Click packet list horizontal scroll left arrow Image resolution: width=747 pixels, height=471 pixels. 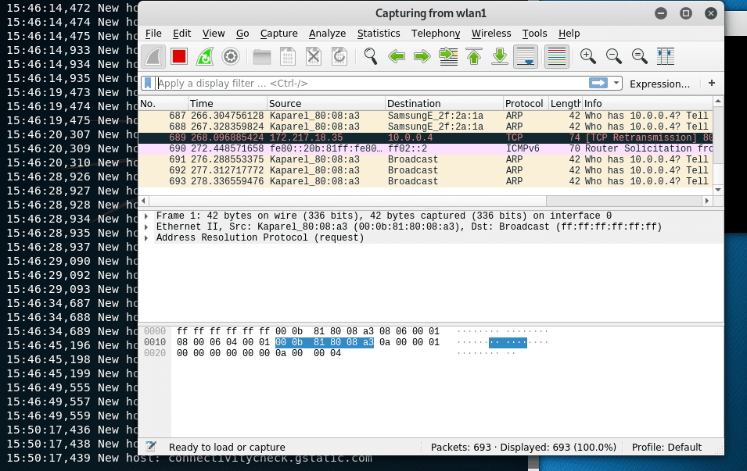coord(143,201)
